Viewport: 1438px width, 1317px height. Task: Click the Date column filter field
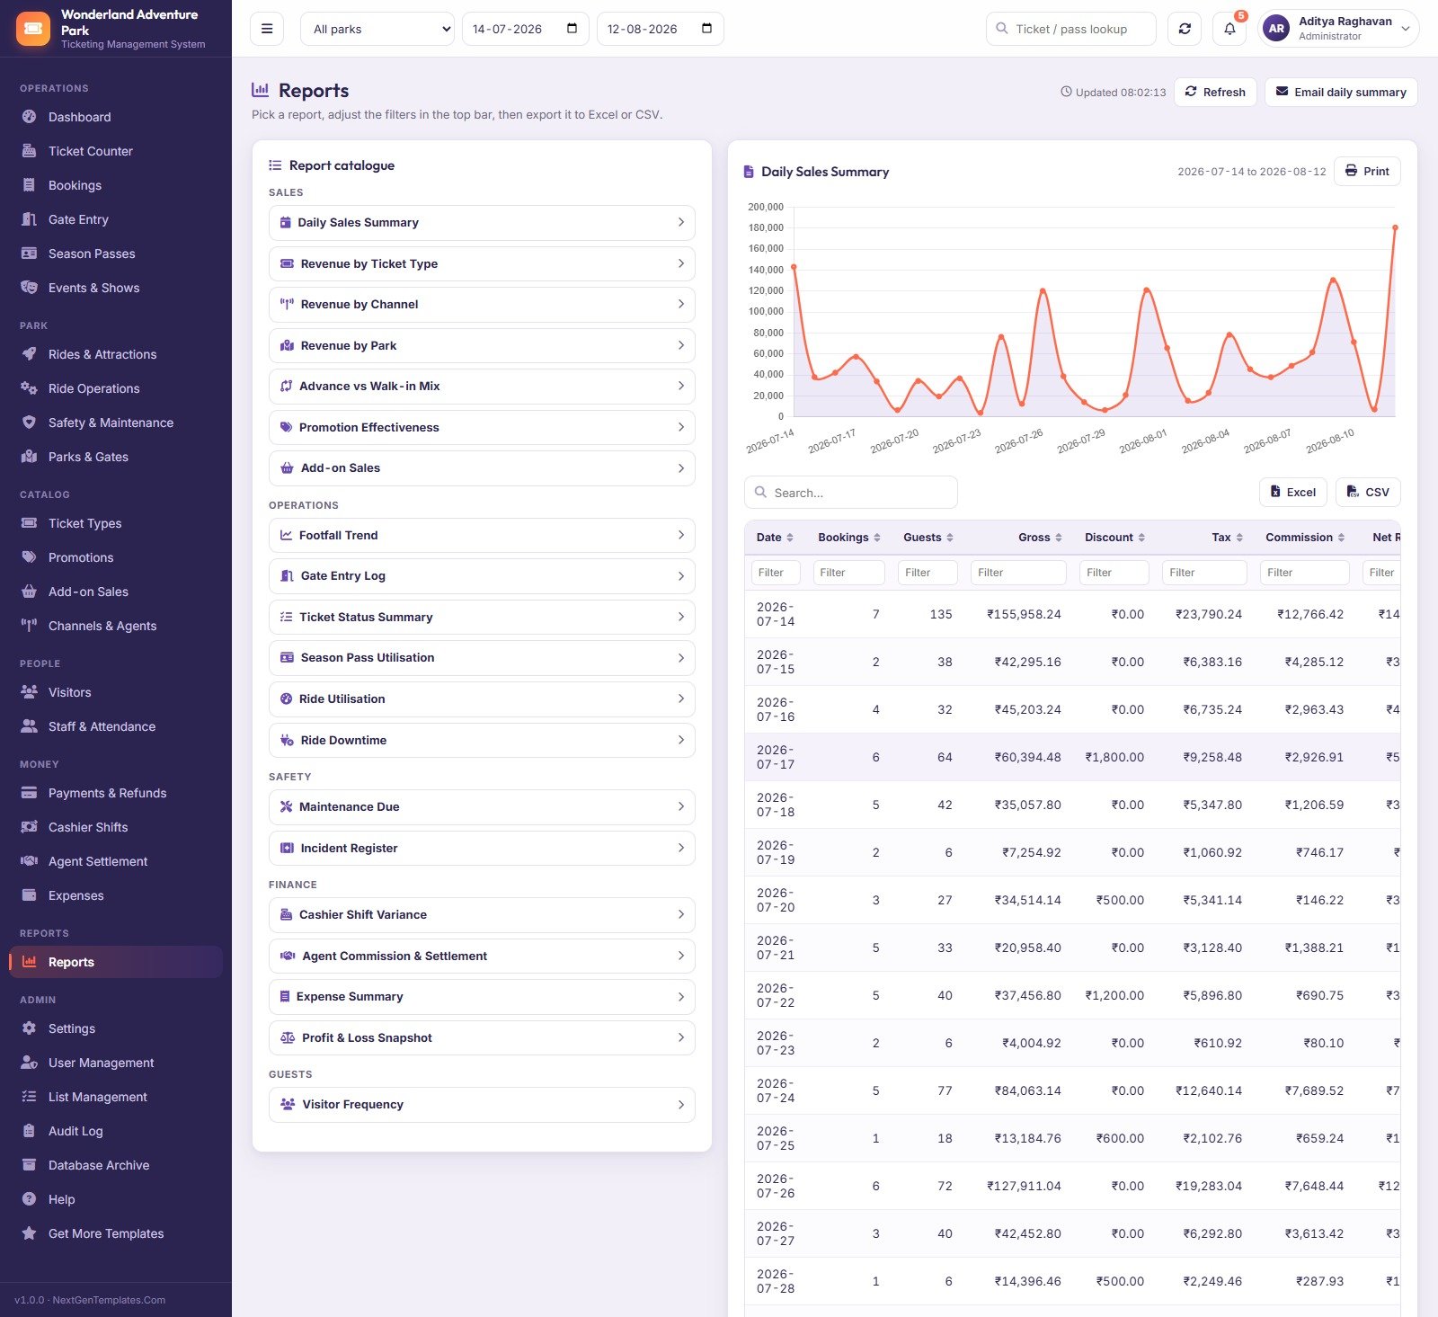point(776,573)
